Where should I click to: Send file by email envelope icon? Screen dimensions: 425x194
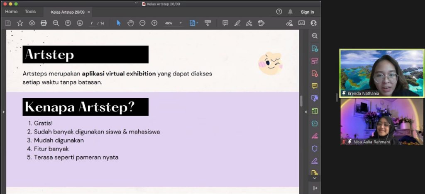301,23
